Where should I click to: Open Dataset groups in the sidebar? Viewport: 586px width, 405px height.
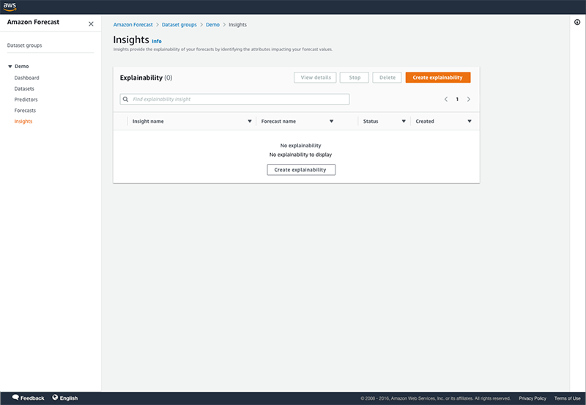pyautogui.click(x=25, y=45)
